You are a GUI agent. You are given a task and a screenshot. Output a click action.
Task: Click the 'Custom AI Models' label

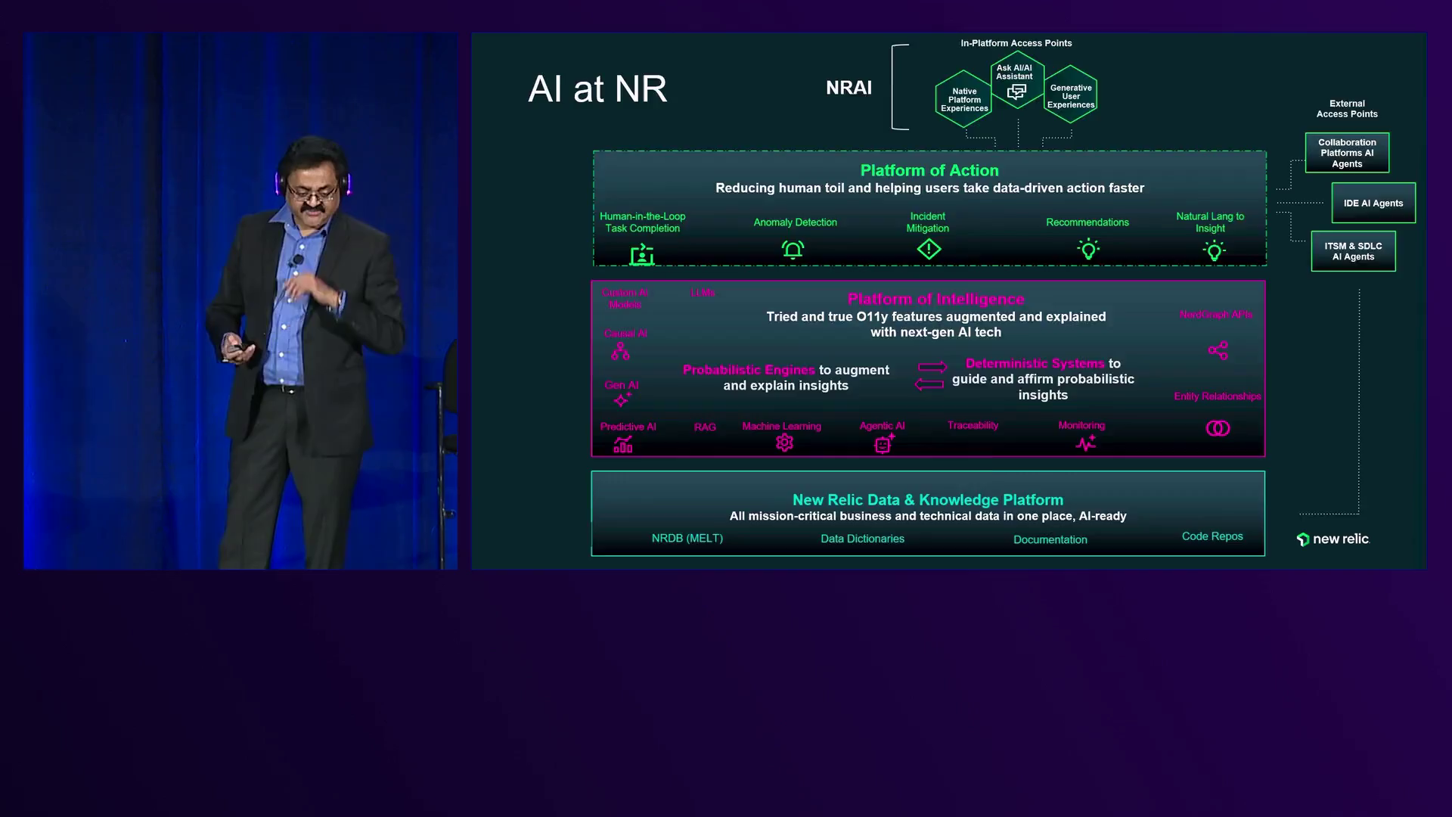tap(625, 298)
